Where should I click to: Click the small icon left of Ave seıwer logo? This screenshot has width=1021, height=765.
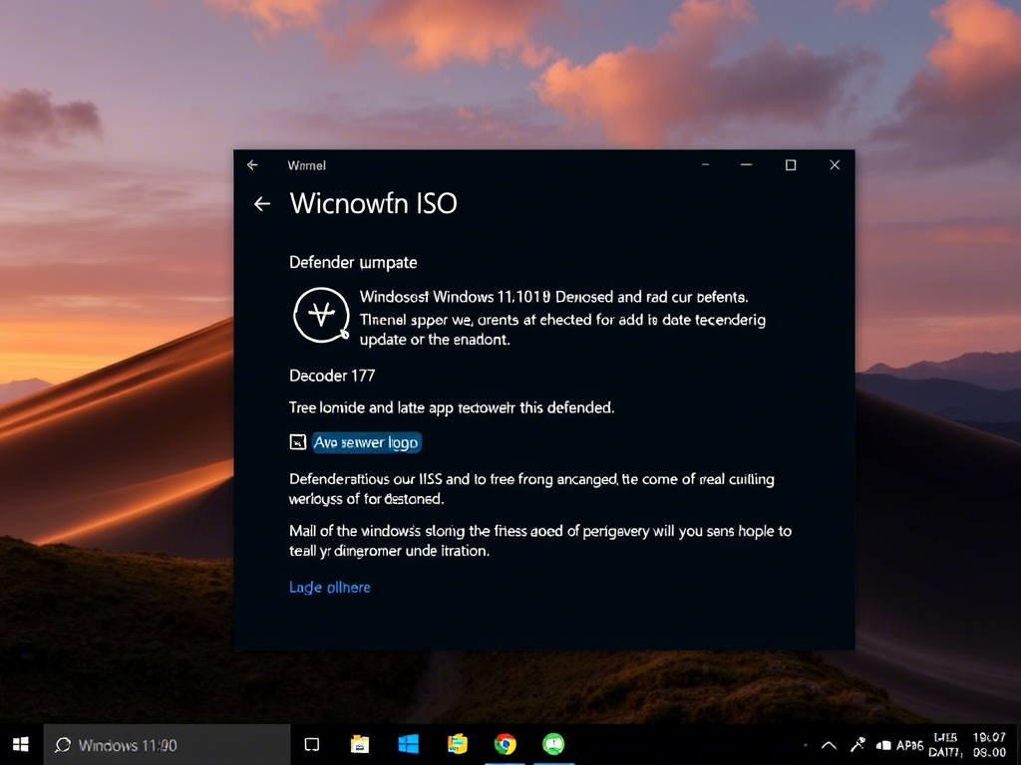coord(297,442)
